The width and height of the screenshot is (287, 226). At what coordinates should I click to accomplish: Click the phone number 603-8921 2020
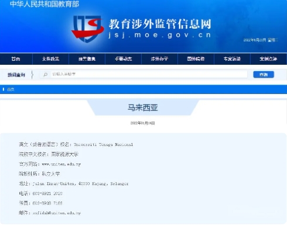(47, 193)
